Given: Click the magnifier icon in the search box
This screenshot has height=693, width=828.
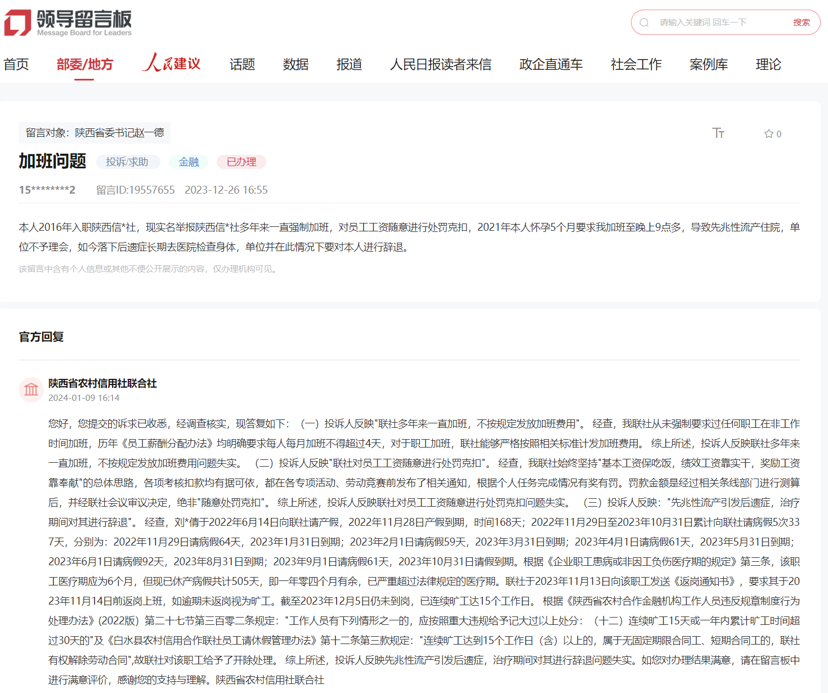Looking at the screenshot, I should [x=645, y=23].
